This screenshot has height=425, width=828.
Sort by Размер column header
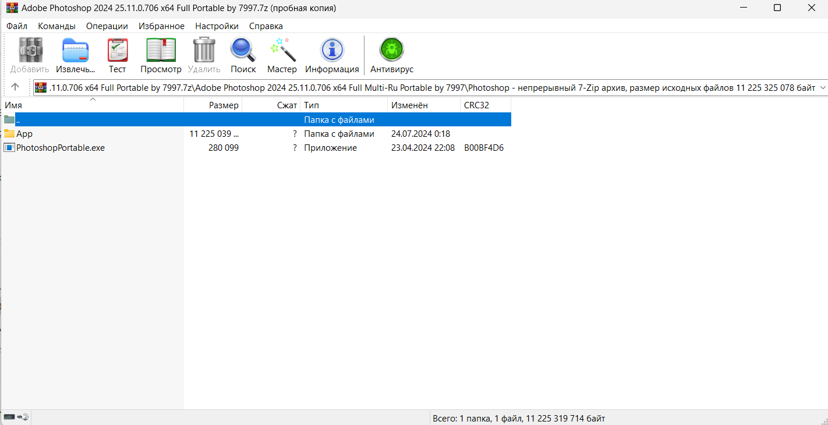coord(213,105)
